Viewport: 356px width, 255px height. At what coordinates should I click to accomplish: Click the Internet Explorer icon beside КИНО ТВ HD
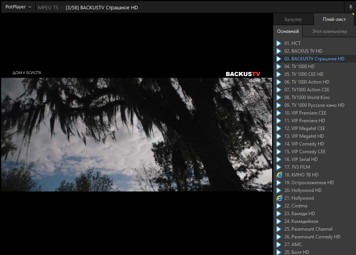pos(279,175)
